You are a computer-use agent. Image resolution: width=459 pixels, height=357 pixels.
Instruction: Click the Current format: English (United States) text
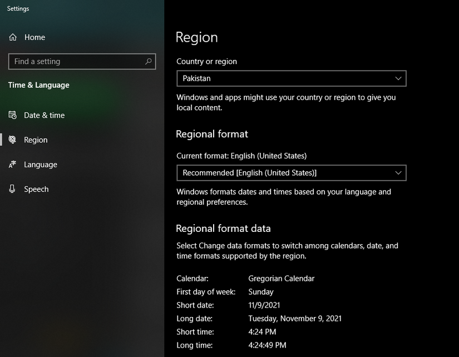(241, 156)
